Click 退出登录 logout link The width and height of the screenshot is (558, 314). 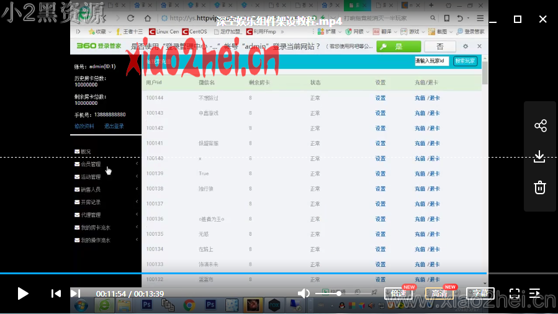tap(114, 126)
